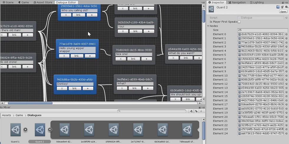289x144 pixels.
Task: Switch to the Lighting tab
Action: [257, 2]
